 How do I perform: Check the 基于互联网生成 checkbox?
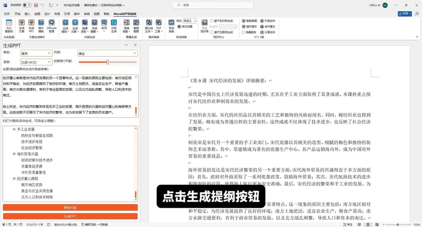(x=212, y=32)
